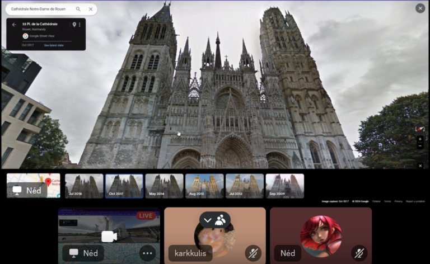Click the location pin icon in address card
Viewport: 430px width, 264px height.
pos(74,25)
